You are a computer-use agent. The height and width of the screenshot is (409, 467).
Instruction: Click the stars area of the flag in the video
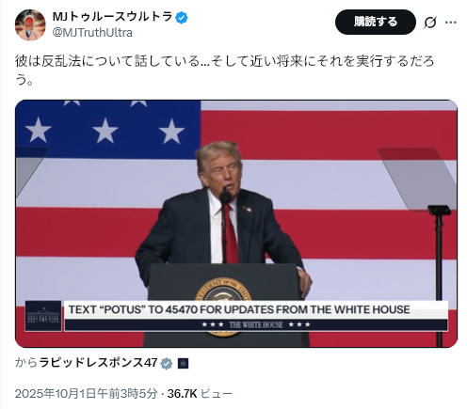point(107,130)
